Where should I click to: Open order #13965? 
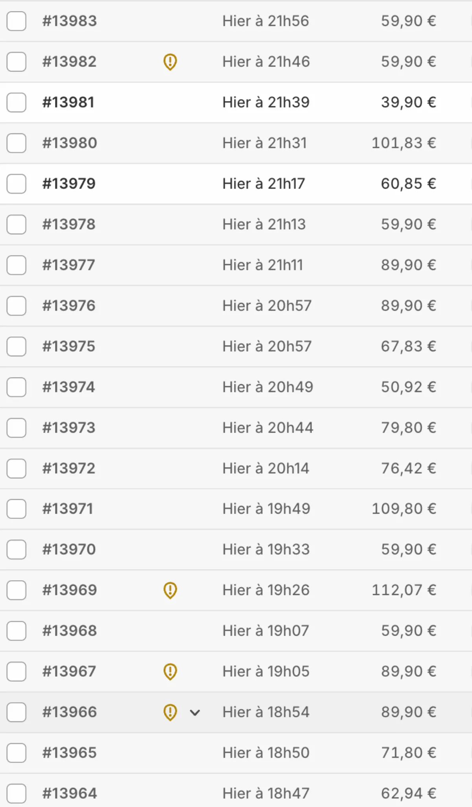[x=70, y=753]
